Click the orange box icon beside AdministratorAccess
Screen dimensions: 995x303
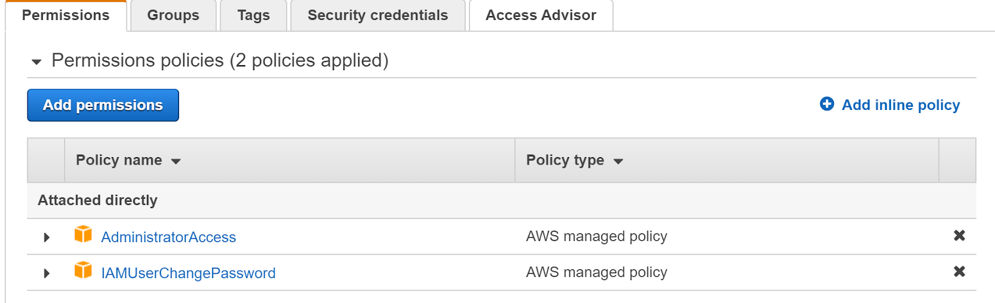(x=83, y=235)
